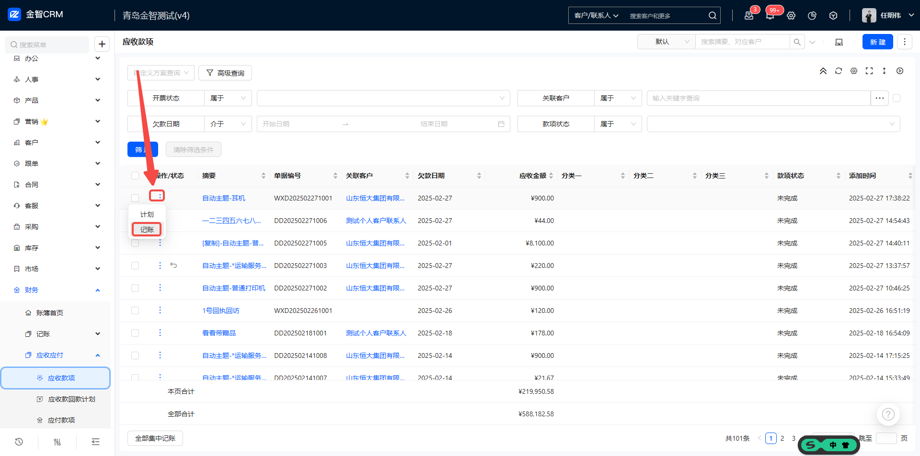Open the history clock icon in the sidebar footer
Viewport: 920px width, 456px height.
pyautogui.click(x=19, y=442)
